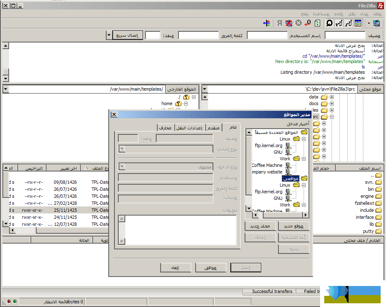Click the موافق OK button
Viewport: 386px width, 307px height.
point(211,267)
